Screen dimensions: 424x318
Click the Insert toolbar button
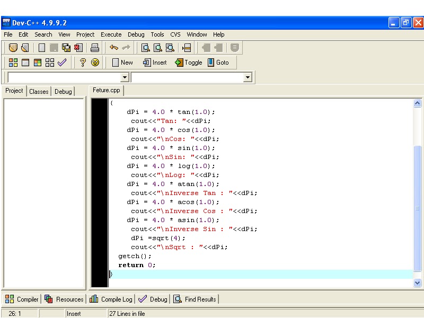pyautogui.click(x=155, y=63)
